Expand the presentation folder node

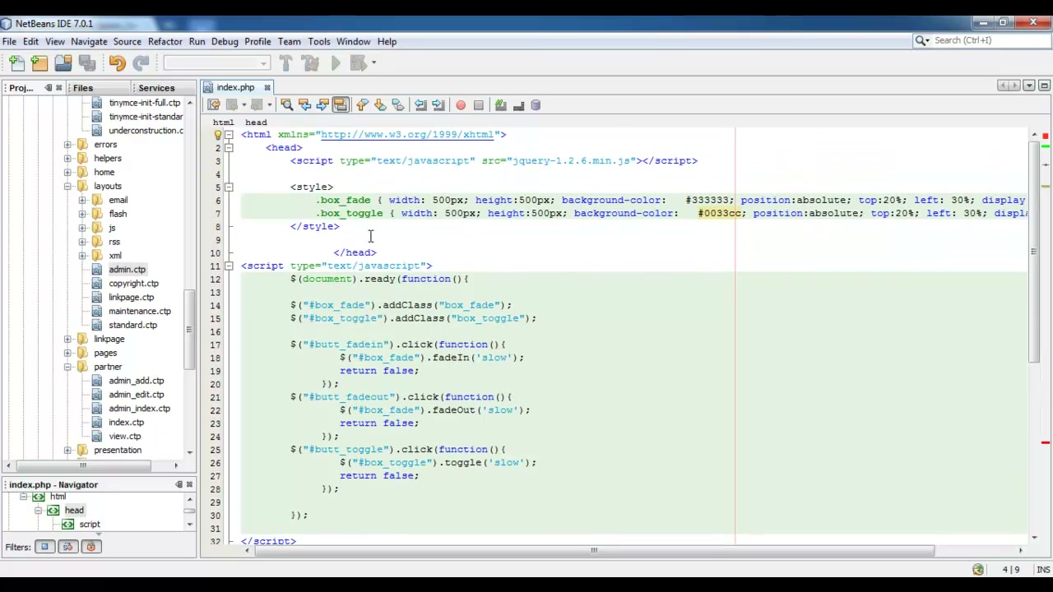(67, 450)
